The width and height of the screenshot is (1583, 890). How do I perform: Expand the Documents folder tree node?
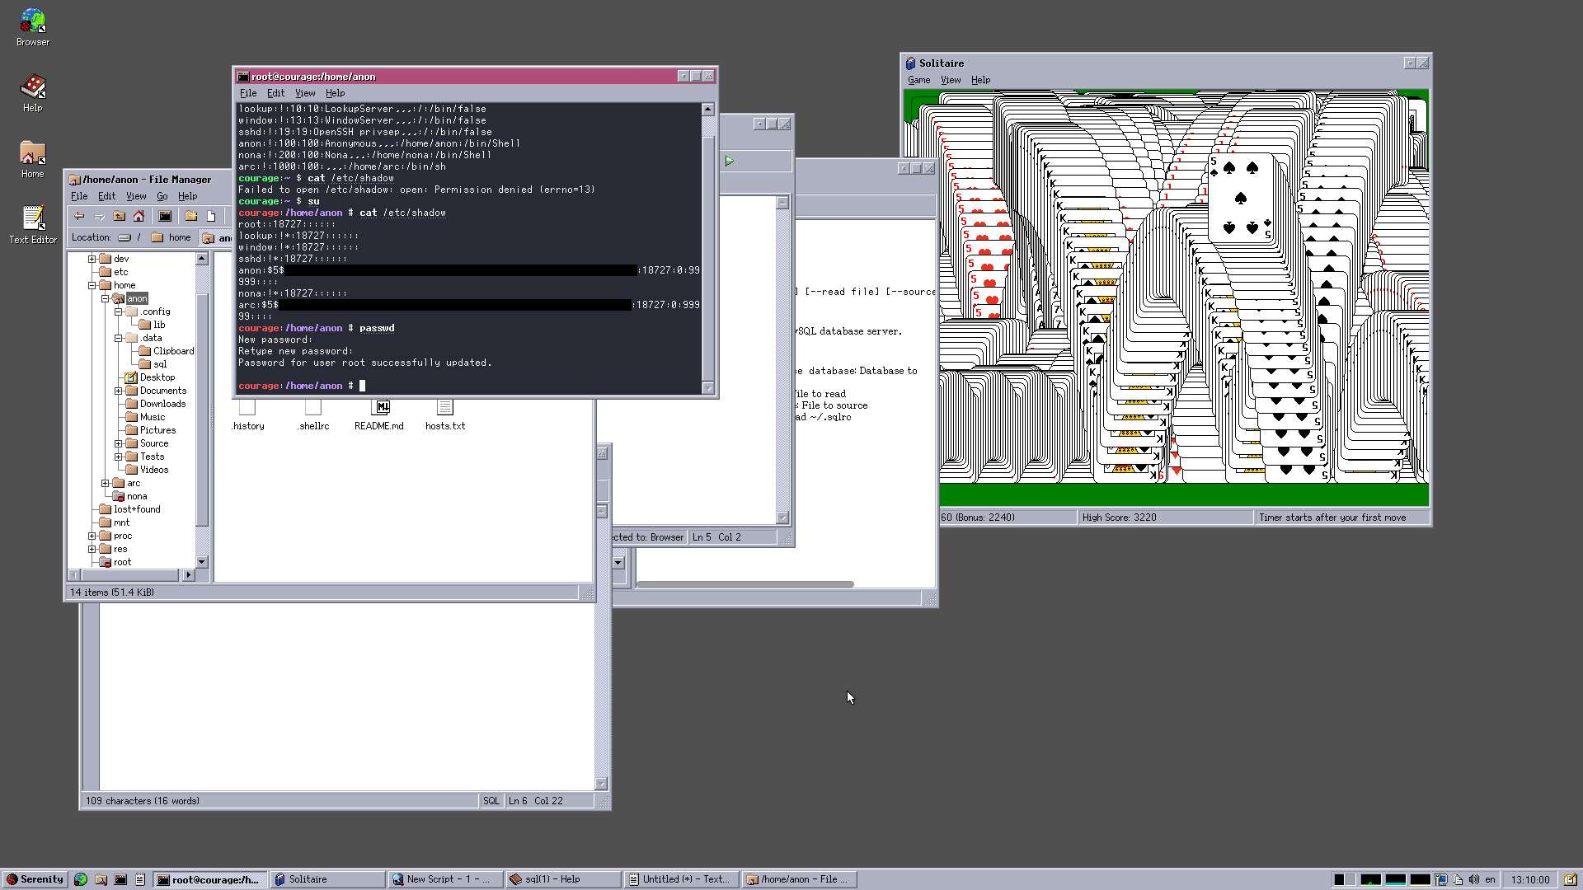(x=119, y=391)
